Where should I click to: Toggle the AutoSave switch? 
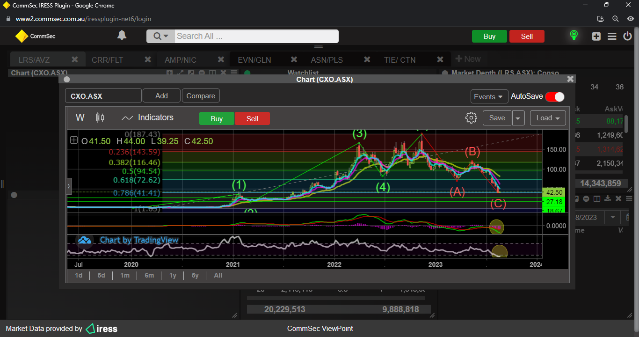point(555,96)
